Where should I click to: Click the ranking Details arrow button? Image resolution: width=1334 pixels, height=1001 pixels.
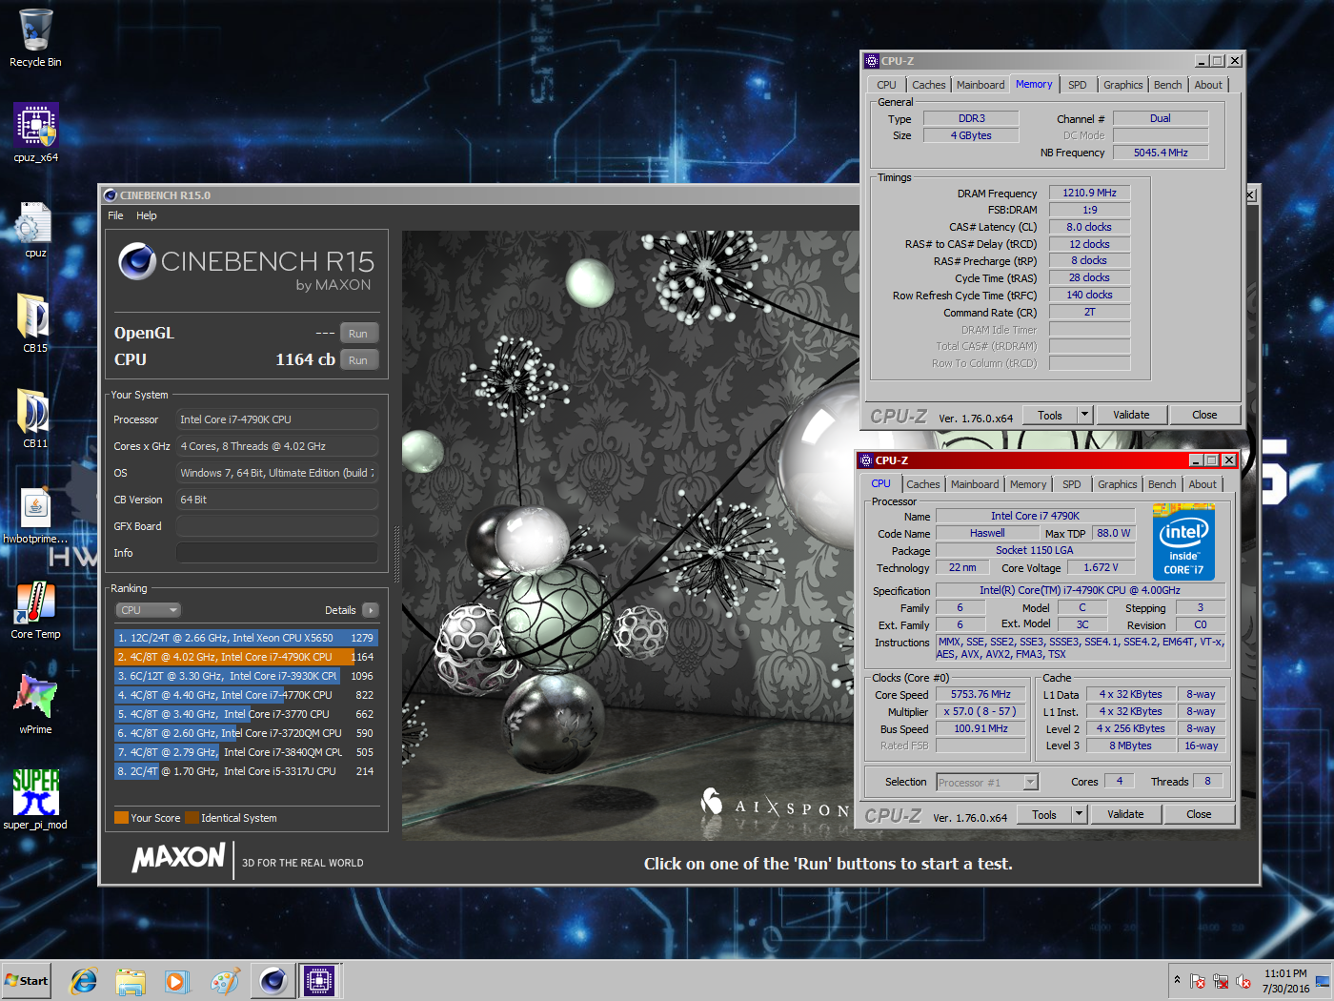pyautogui.click(x=371, y=610)
